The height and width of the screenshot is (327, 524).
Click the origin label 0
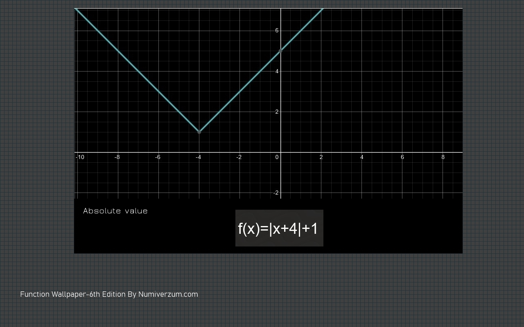tap(277, 157)
